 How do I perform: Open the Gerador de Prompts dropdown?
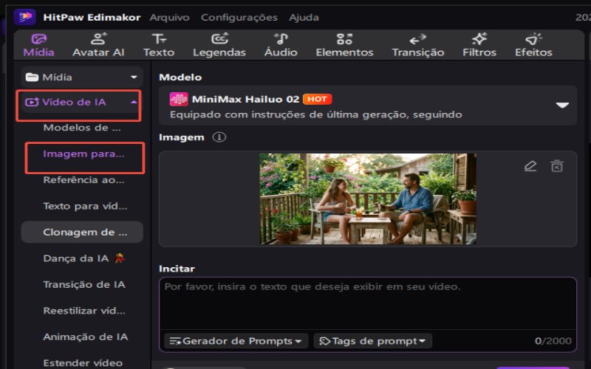[x=236, y=341]
